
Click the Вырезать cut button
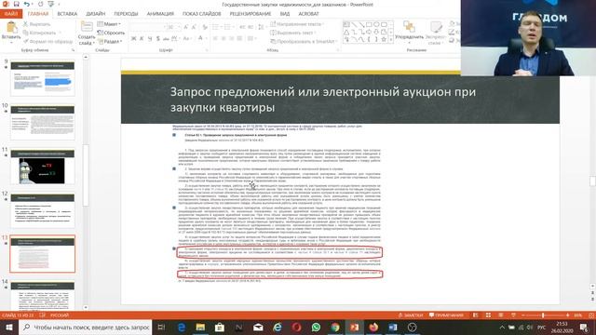click(36, 24)
